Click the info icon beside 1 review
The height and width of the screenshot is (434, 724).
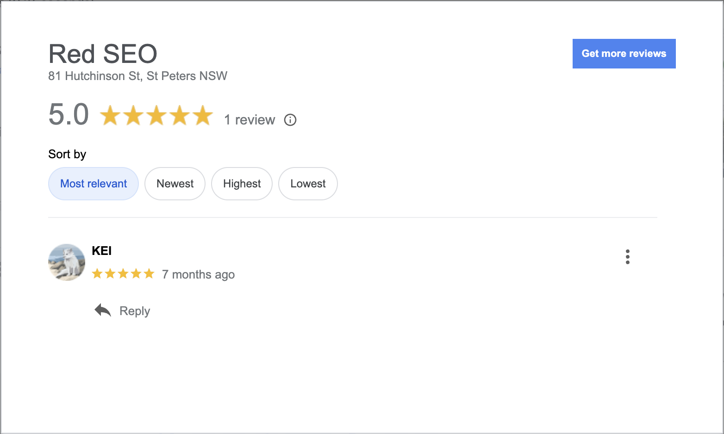(x=290, y=120)
